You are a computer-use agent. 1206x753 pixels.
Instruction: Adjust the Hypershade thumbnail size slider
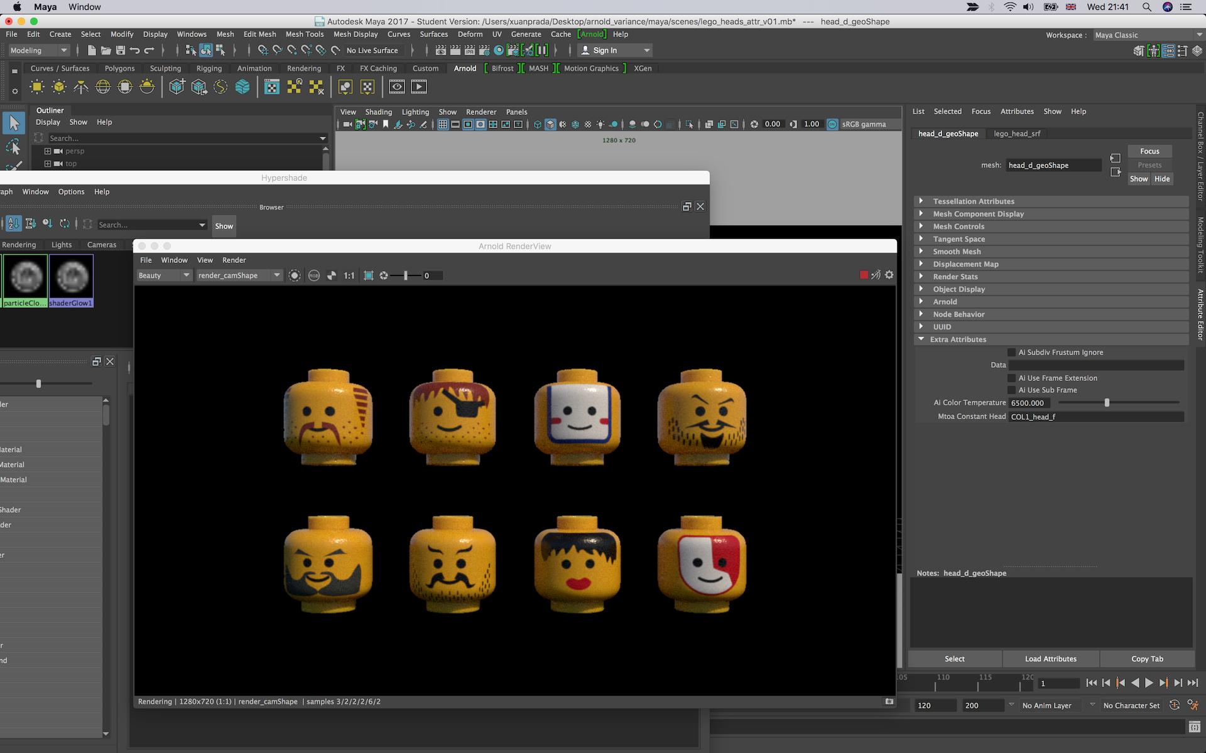[x=38, y=383]
